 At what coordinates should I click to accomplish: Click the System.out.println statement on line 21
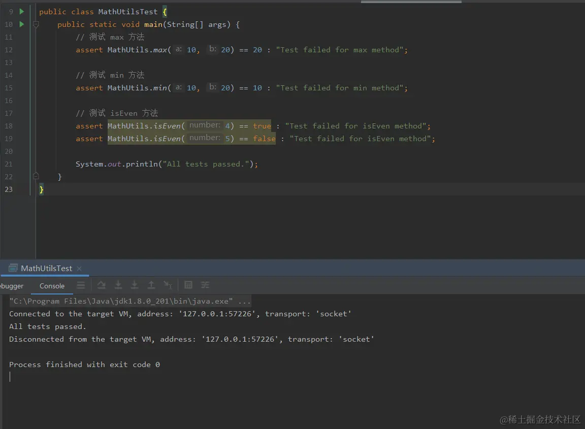pos(167,164)
